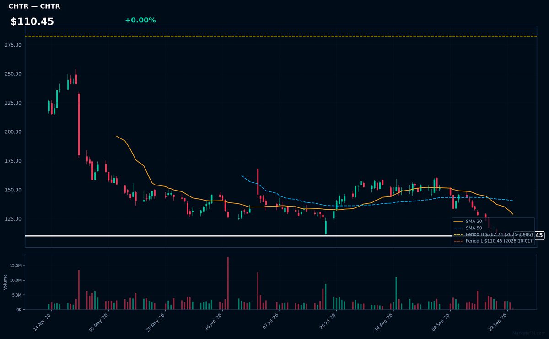Click the 16 Jun '26 date label
The width and height of the screenshot is (549, 339).
click(x=213, y=322)
